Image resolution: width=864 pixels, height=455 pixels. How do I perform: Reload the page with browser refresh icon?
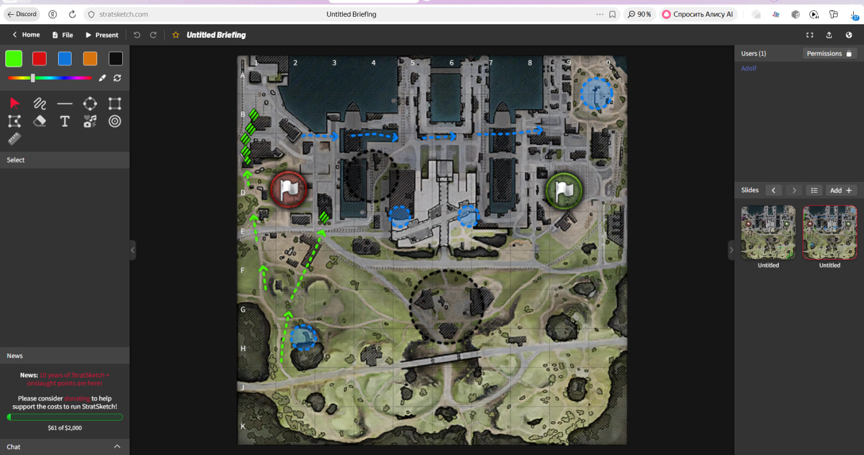[72, 14]
